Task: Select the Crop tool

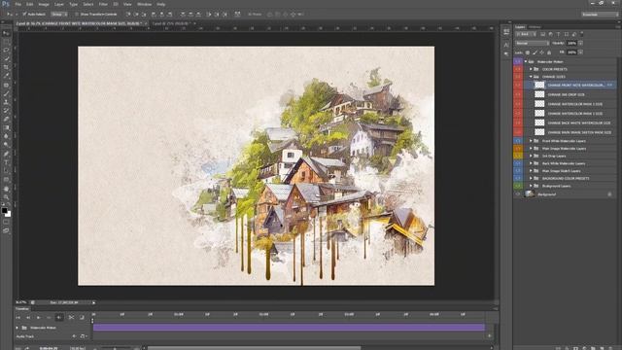Action: (6, 67)
